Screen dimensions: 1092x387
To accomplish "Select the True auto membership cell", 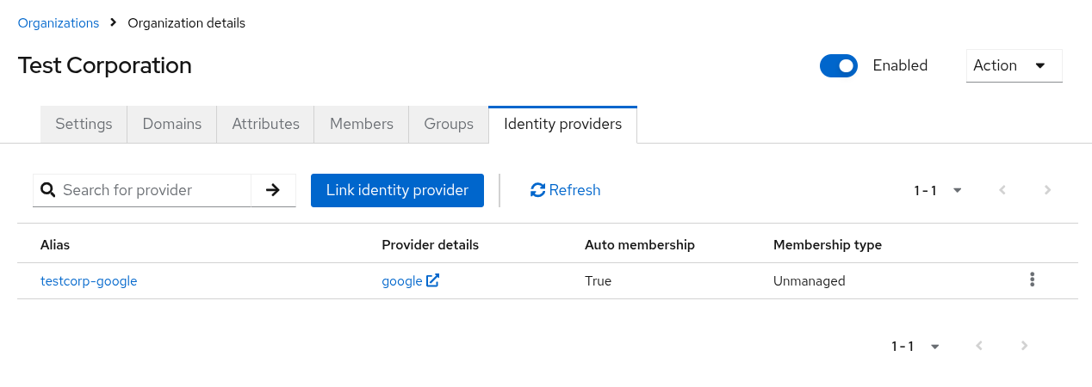I will tap(598, 280).
